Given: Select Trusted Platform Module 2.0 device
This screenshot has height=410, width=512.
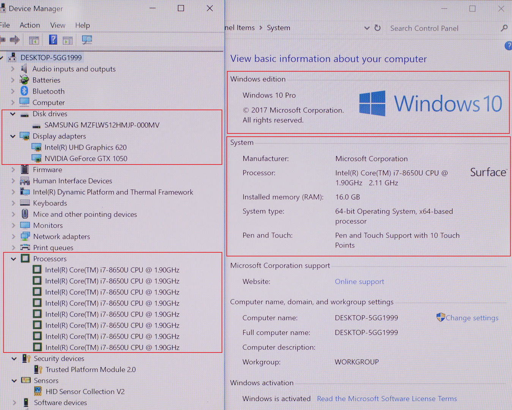Looking at the screenshot, I should coord(90,369).
